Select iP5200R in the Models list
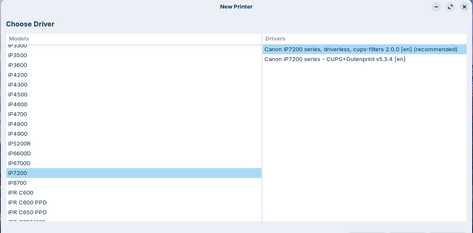 point(19,143)
